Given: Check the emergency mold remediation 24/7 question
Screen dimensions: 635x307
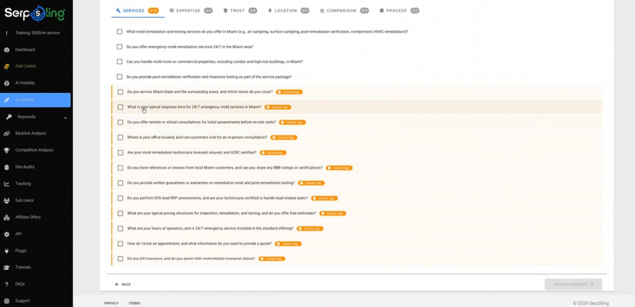Looking at the screenshot, I should [x=120, y=47].
